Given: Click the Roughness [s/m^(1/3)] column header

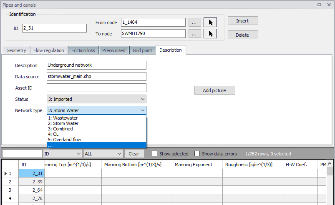Looking at the screenshot, I should [x=253, y=165].
